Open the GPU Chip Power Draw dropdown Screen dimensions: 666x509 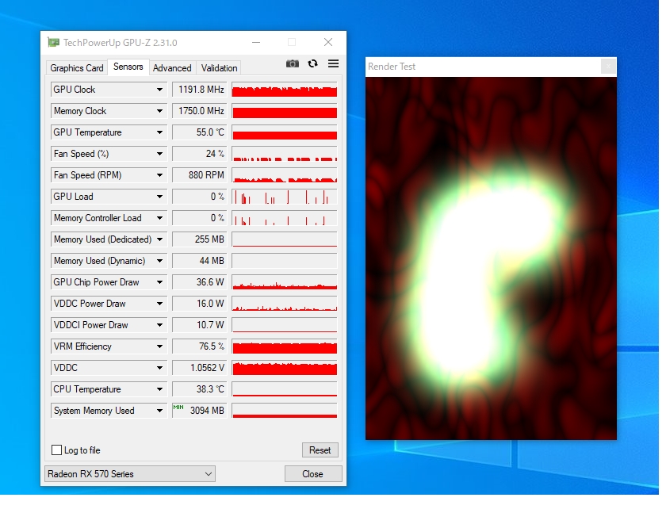[159, 282]
